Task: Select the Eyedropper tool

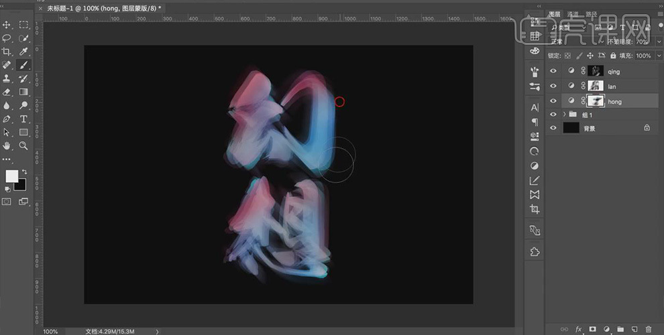Action: [23, 52]
